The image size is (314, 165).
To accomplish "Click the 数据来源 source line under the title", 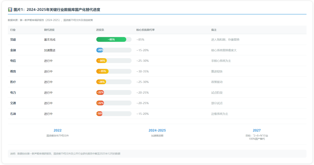I will [x=50, y=20].
